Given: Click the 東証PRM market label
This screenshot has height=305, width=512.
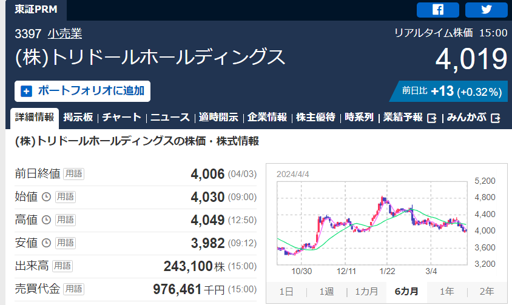Looking at the screenshot, I should coord(36,9).
